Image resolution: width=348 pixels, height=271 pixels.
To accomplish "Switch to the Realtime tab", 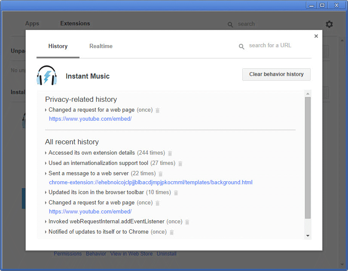I will [x=101, y=46].
